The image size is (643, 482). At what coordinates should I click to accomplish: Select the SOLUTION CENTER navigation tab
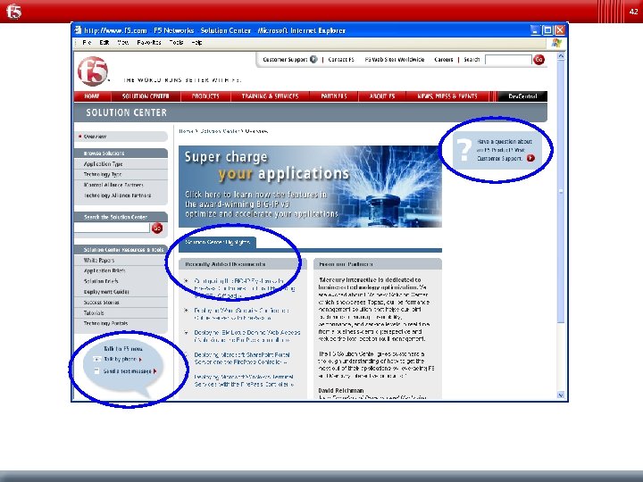click(x=146, y=96)
